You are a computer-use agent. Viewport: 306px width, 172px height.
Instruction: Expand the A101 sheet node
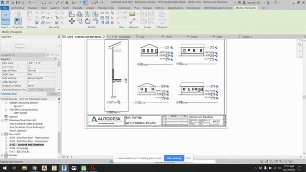tap(6, 138)
